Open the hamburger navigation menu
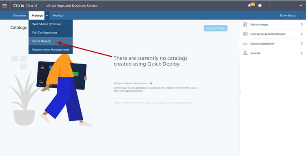The height and width of the screenshot is (156, 306). tap(4, 6)
